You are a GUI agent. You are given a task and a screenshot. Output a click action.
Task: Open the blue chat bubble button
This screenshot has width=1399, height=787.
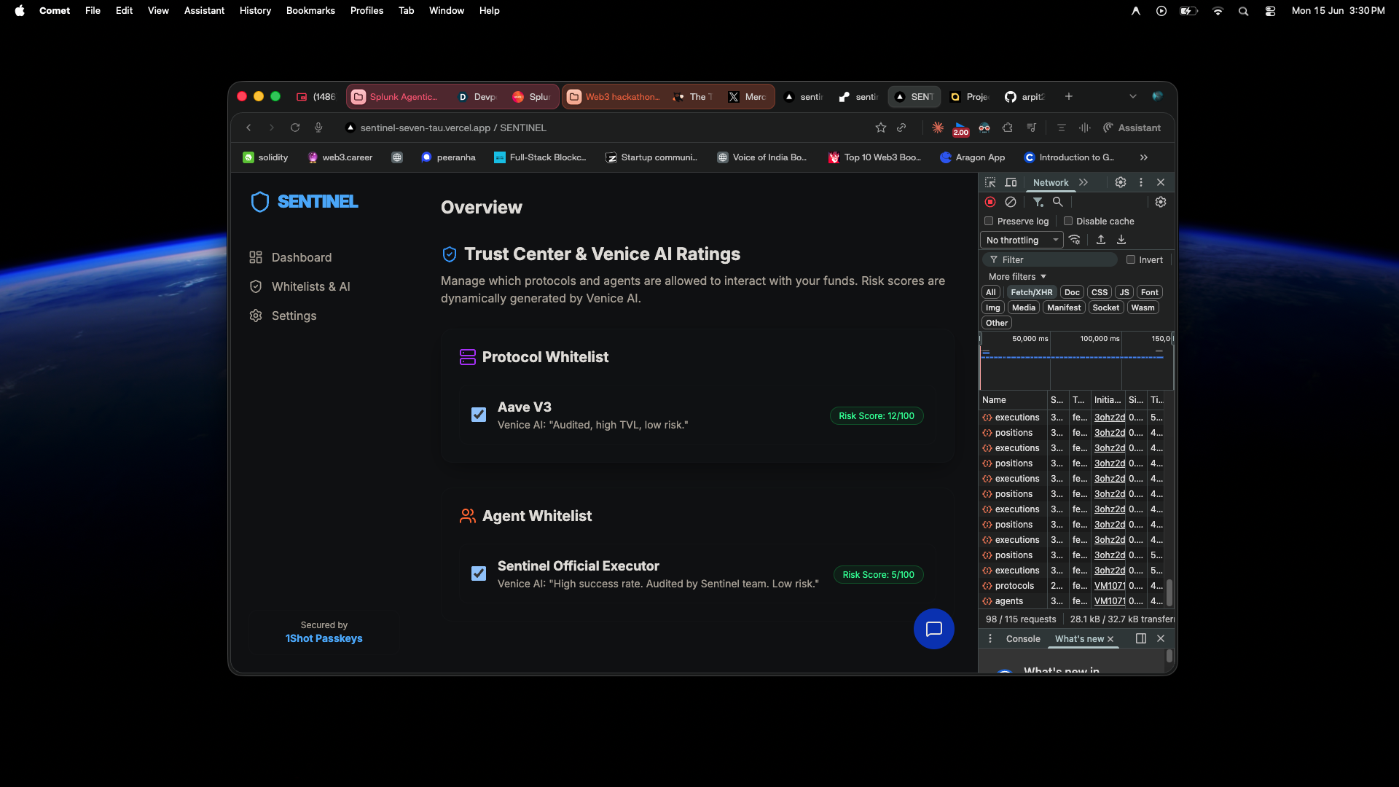click(934, 629)
